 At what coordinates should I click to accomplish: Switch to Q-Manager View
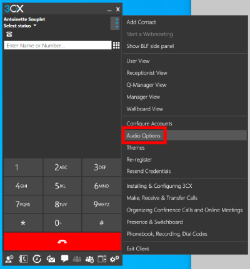(x=184, y=85)
